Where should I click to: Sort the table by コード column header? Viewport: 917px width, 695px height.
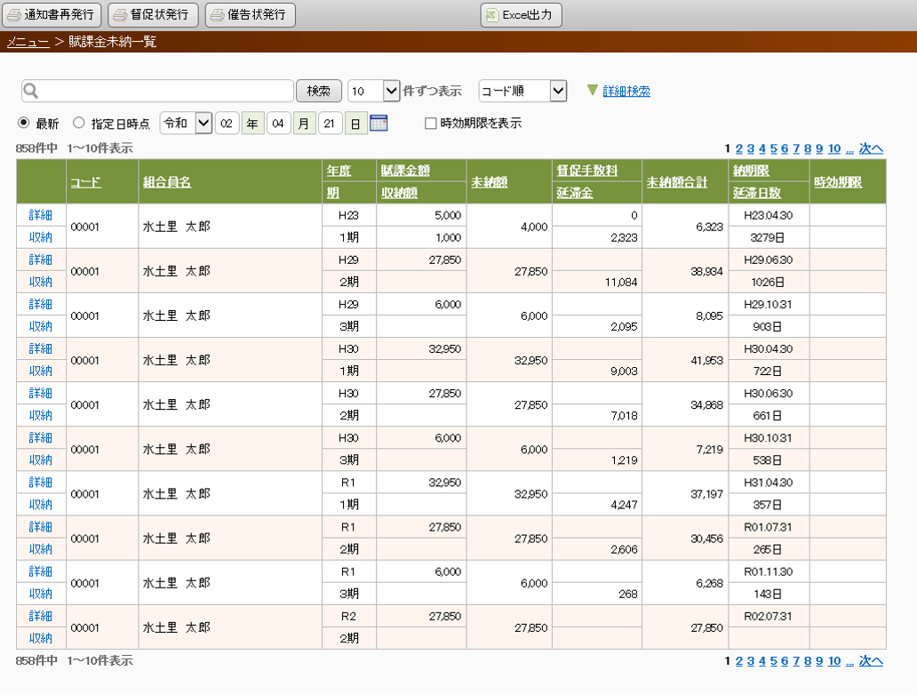tap(86, 182)
